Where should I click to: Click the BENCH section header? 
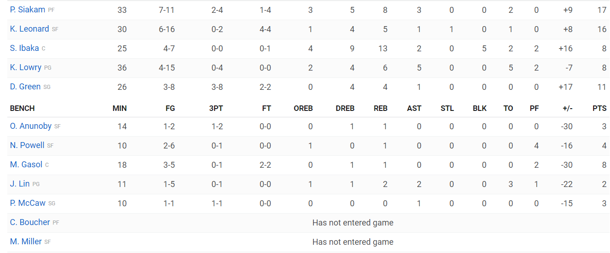pos(22,109)
